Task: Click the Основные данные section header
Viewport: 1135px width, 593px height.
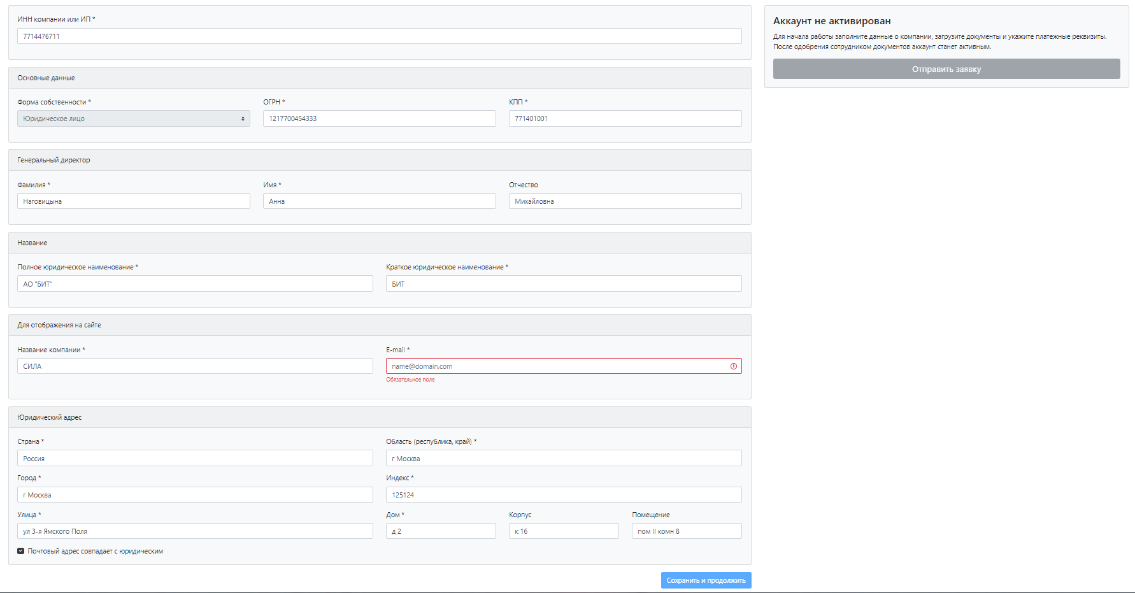Action: coord(380,78)
